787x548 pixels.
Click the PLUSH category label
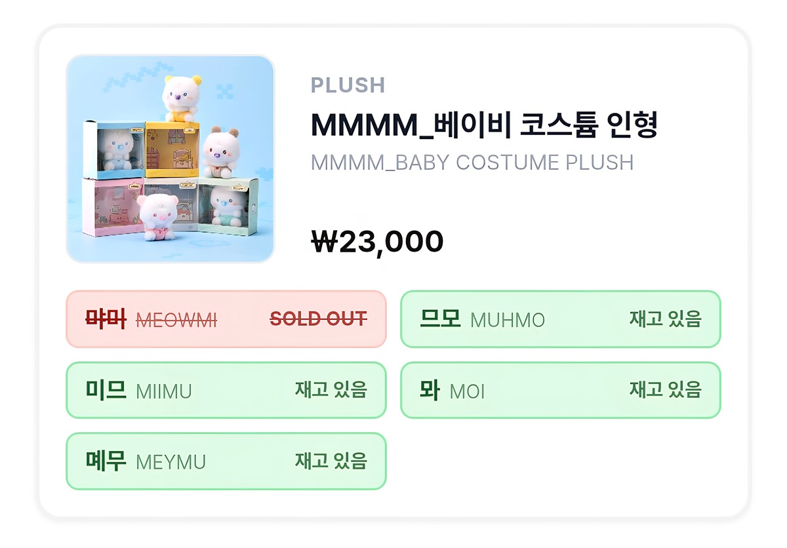348,85
